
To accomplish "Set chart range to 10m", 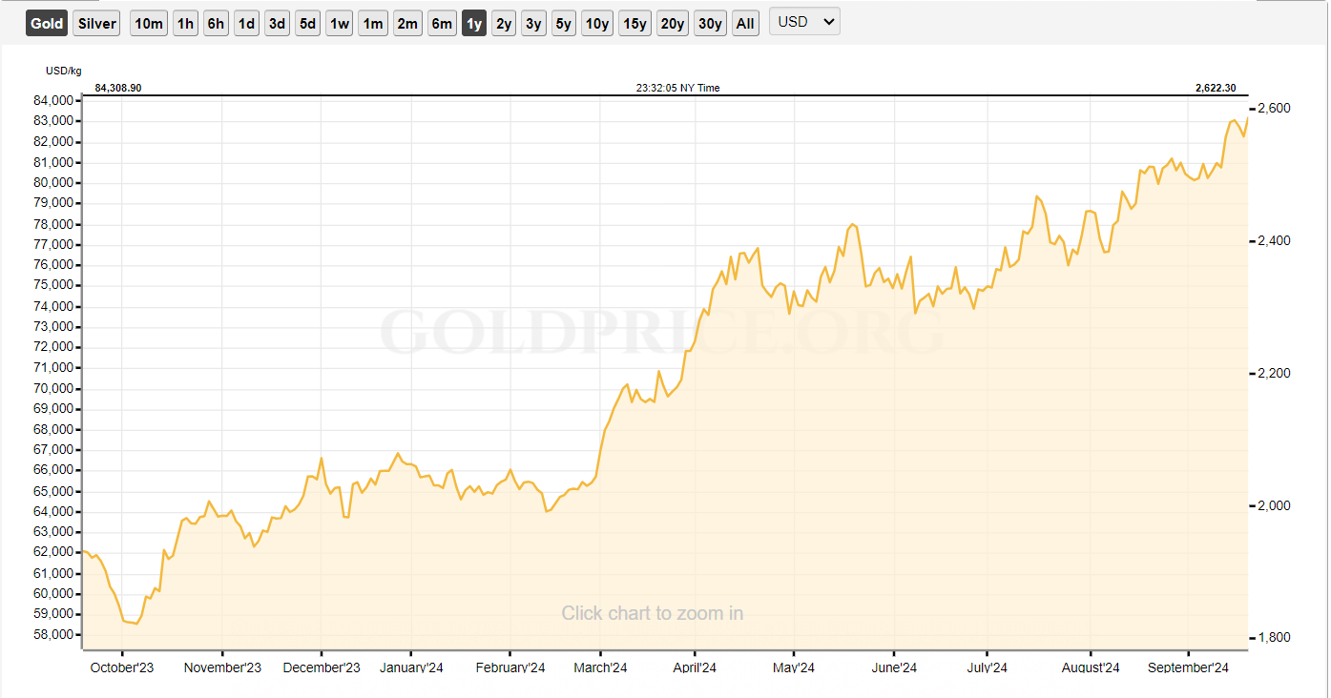I will [x=149, y=23].
